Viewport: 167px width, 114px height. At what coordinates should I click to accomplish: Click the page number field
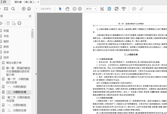36,9
